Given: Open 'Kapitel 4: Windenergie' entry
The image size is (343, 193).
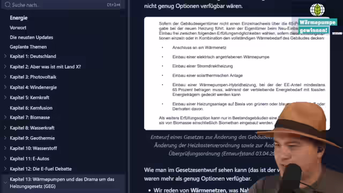Looking at the screenshot, I should [33, 87].
